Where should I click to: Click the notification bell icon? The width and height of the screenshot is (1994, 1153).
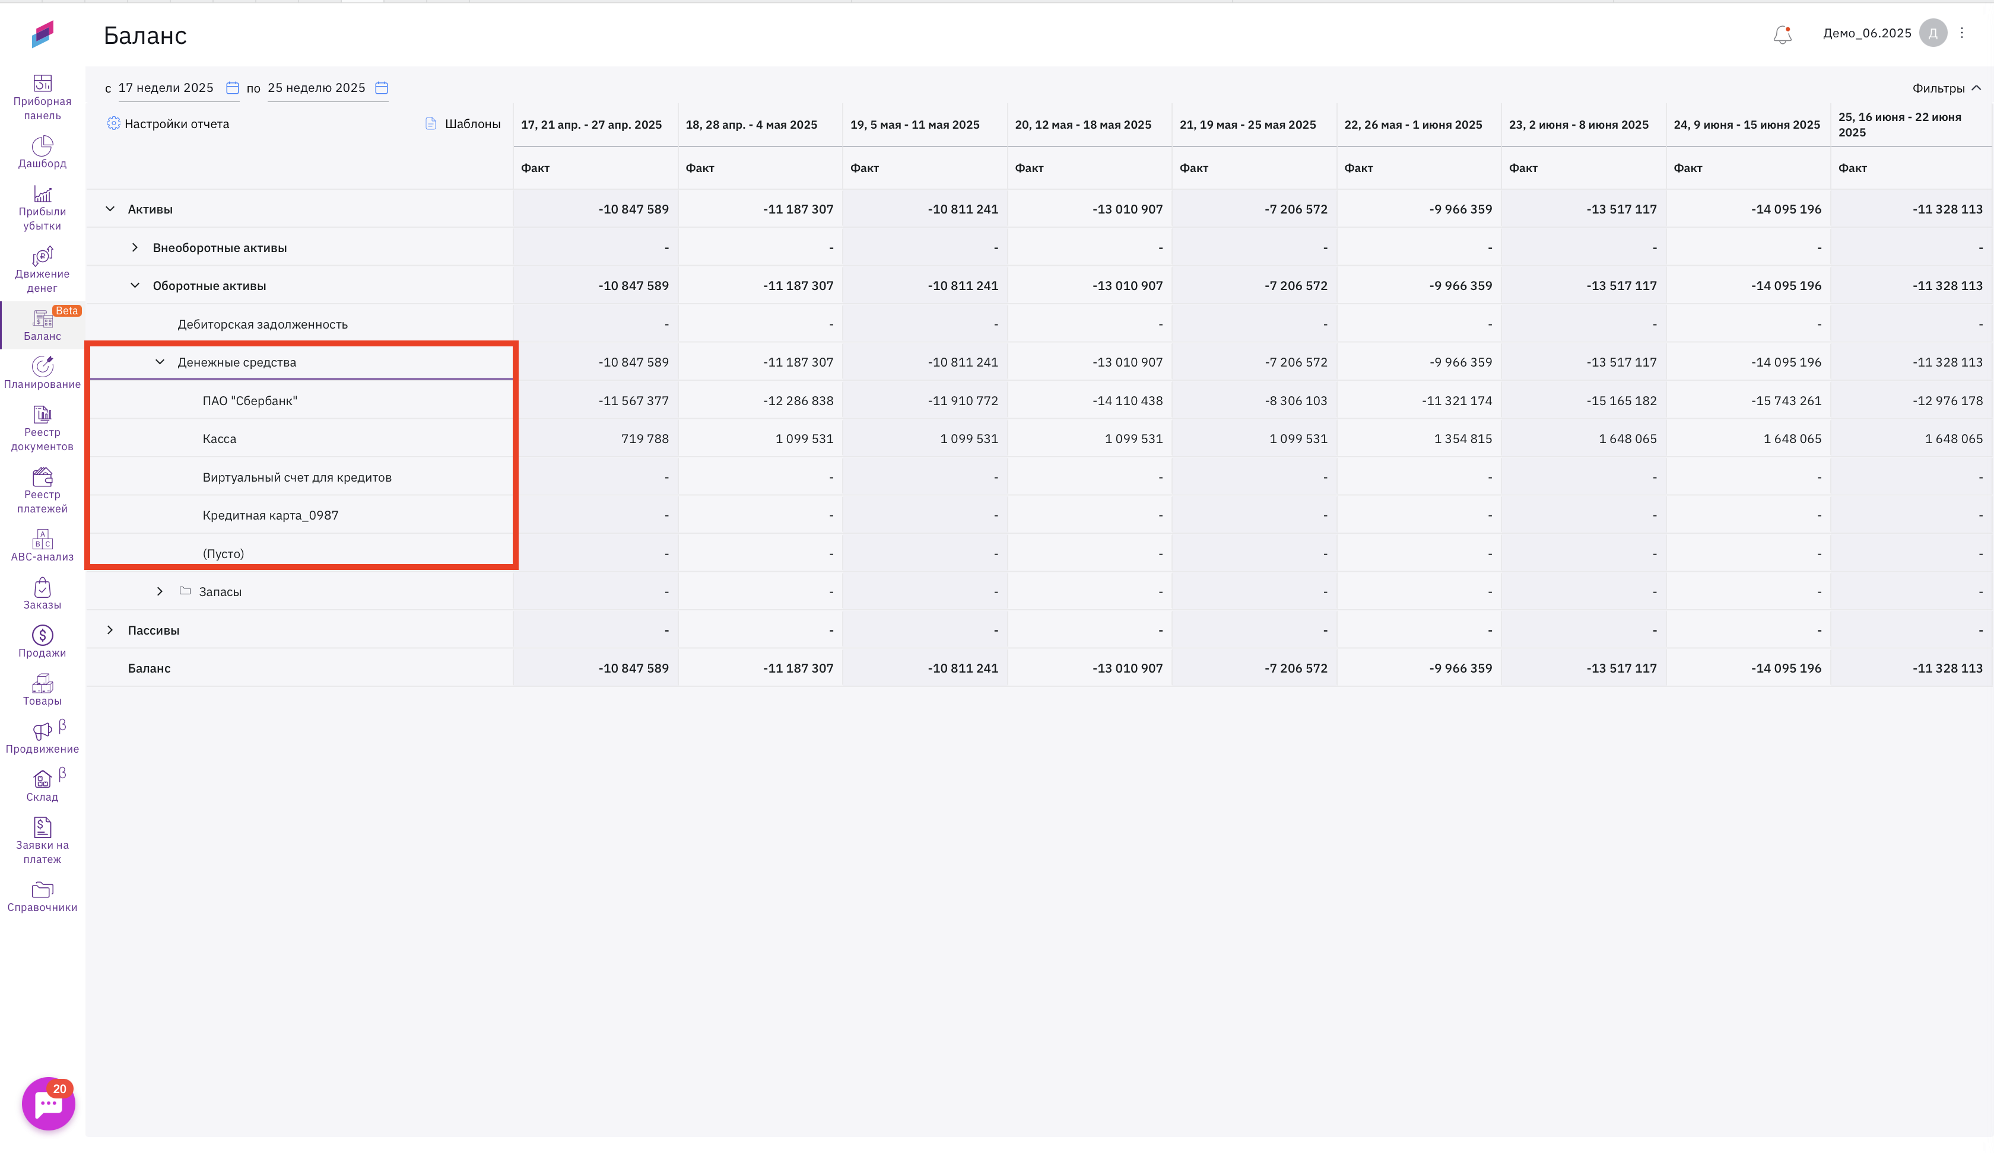(x=1782, y=34)
